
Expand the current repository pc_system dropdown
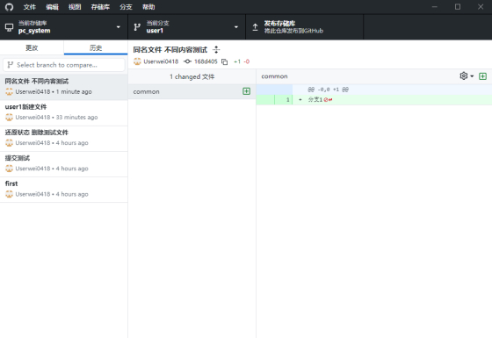click(x=63, y=27)
